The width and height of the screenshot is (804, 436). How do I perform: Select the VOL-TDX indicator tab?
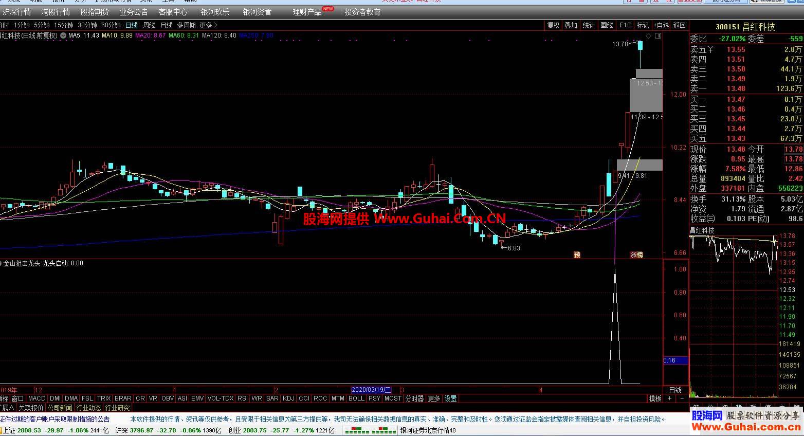coord(221,398)
